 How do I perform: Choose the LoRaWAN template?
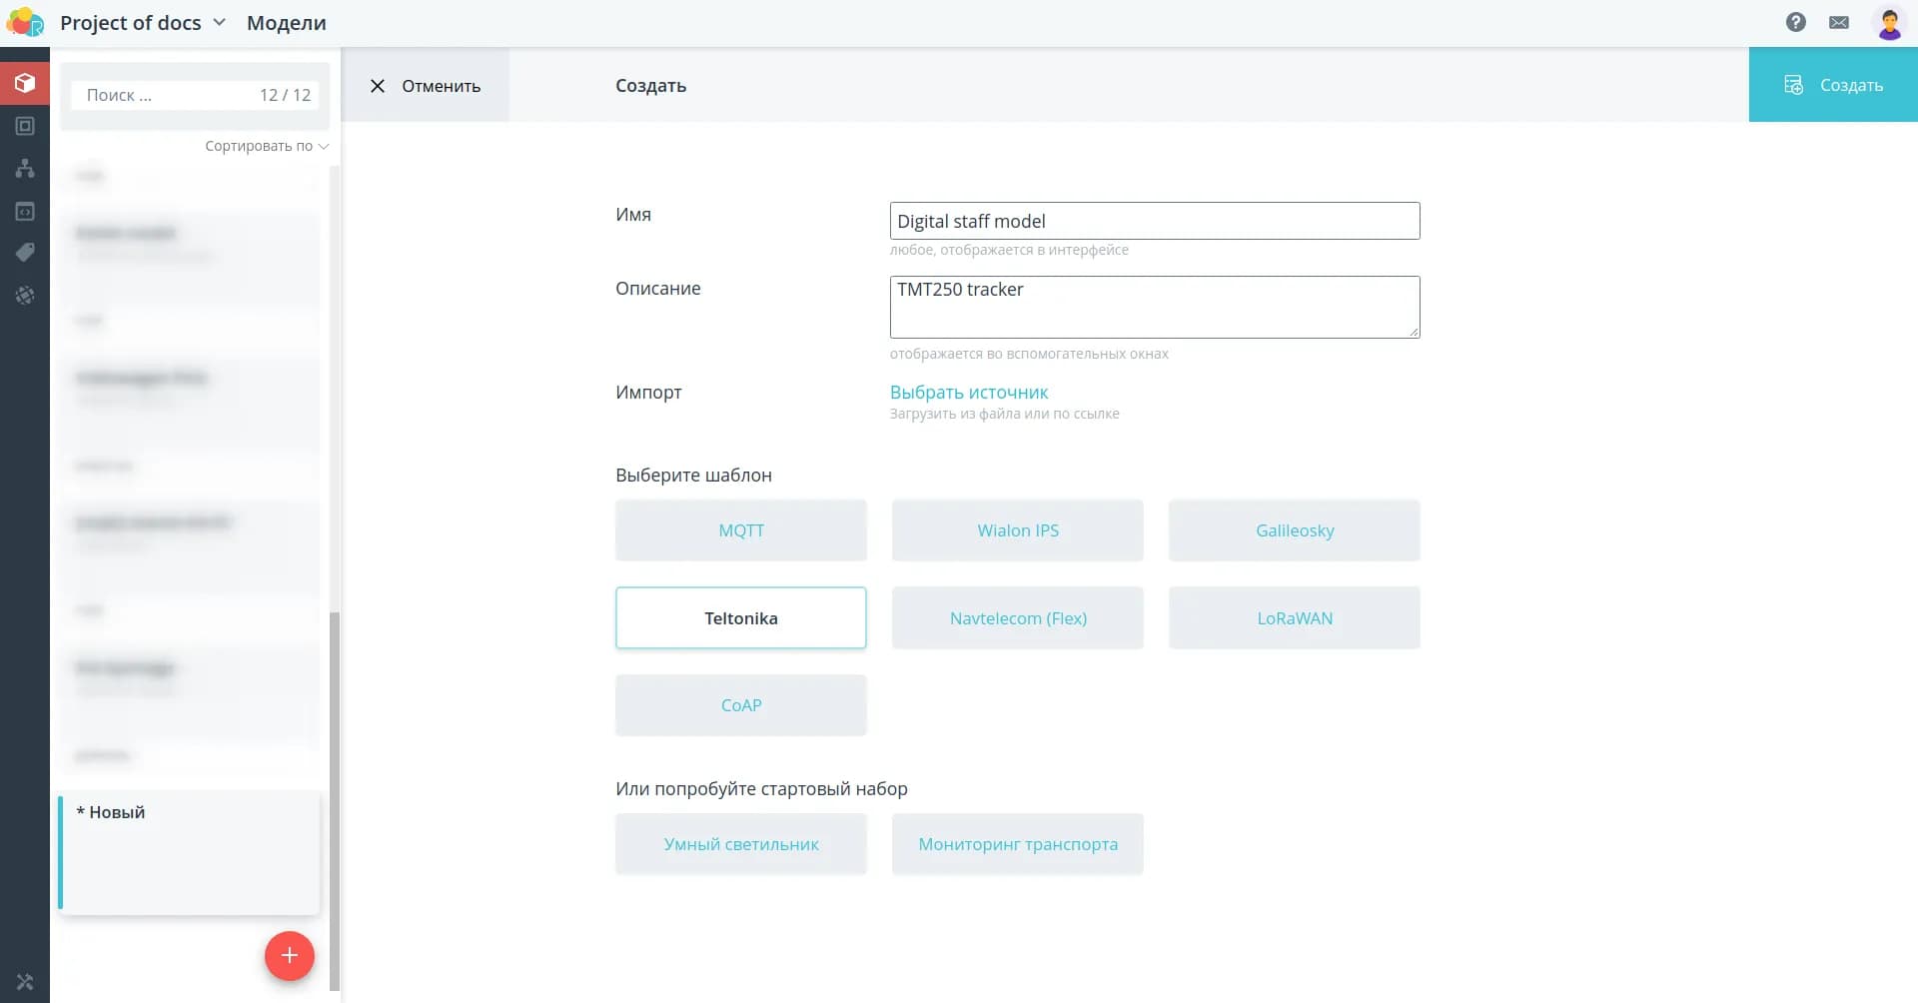(1294, 617)
